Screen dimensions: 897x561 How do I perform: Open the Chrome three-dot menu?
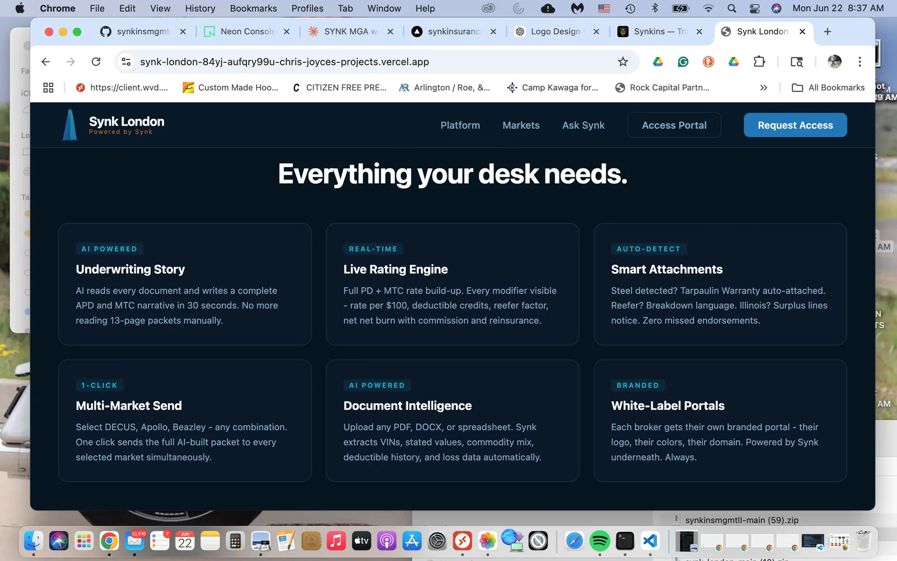[859, 62]
